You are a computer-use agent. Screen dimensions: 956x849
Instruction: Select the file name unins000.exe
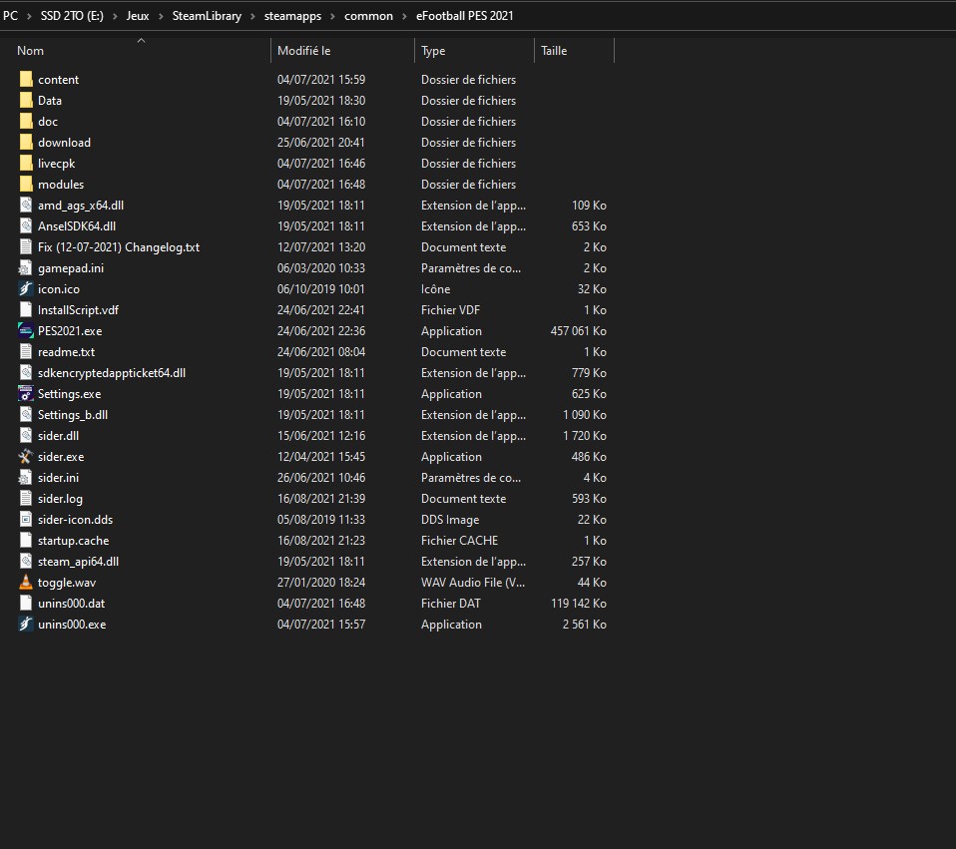72,625
